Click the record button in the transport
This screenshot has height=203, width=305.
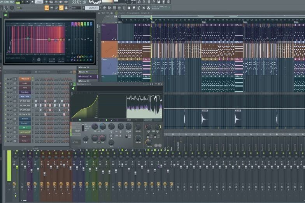click(x=32, y=2)
